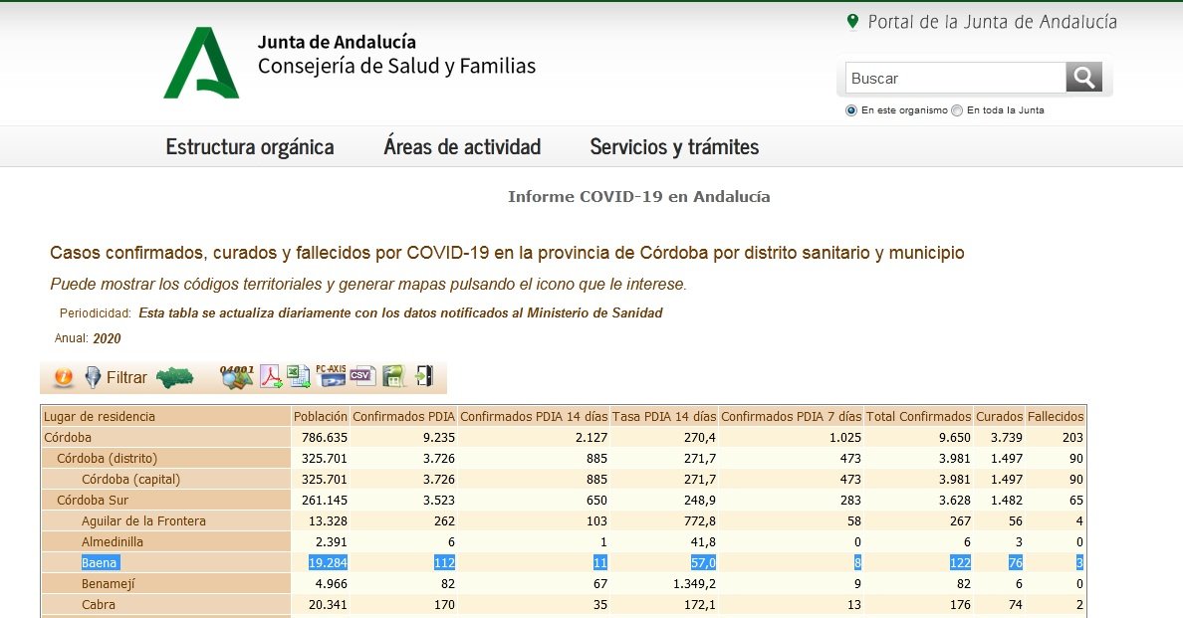Open the 'Servicios y trámites' menu
Image resolution: width=1183 pixels, height=618 pixels.
click(x=673, y=146)
